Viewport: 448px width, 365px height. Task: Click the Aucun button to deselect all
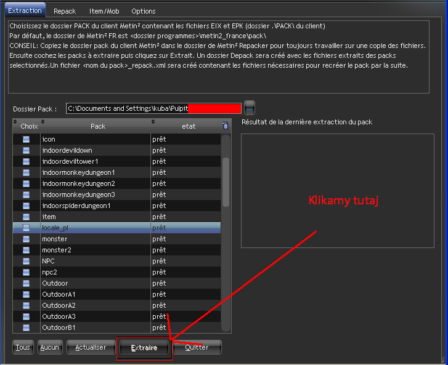tap(50, 347)
